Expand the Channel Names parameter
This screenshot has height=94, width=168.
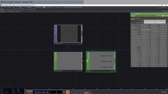click(131, 23)
